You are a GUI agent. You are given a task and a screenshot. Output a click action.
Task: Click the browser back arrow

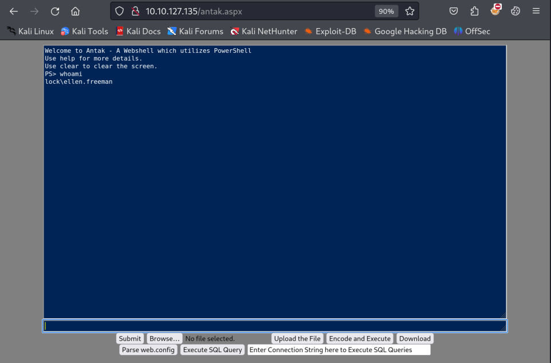click(x=14, y=11)
